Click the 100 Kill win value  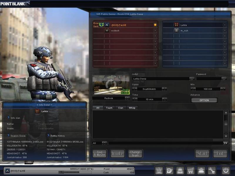208,89
